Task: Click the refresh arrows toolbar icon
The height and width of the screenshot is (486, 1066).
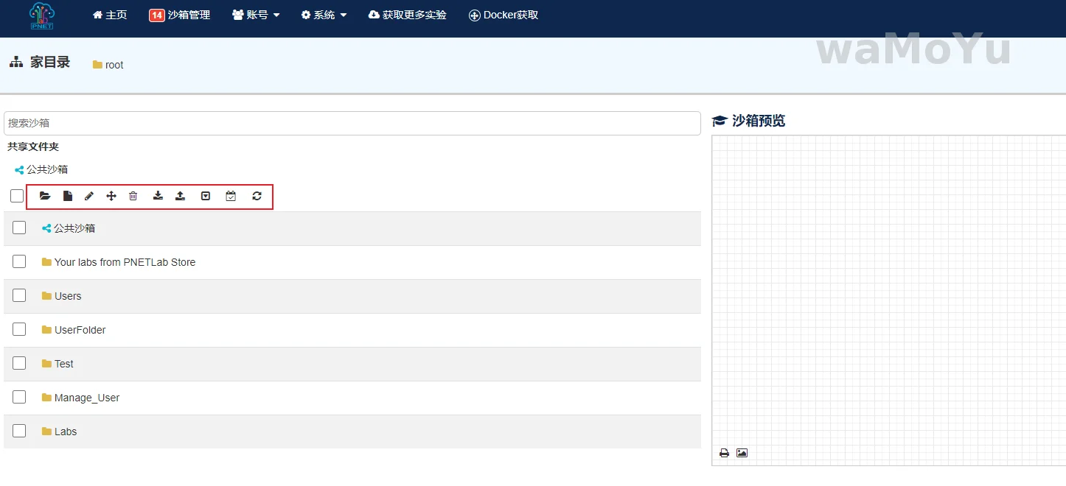Action: pos(257,196)
